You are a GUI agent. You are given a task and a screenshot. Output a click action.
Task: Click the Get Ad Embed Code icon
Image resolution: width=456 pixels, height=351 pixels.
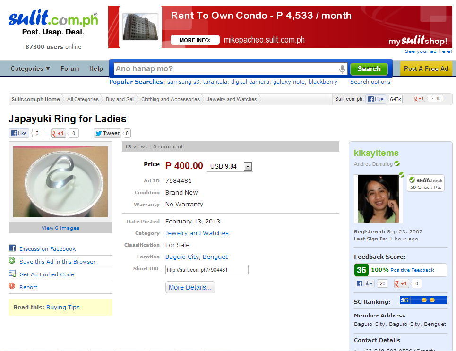(x=12, y=274)
